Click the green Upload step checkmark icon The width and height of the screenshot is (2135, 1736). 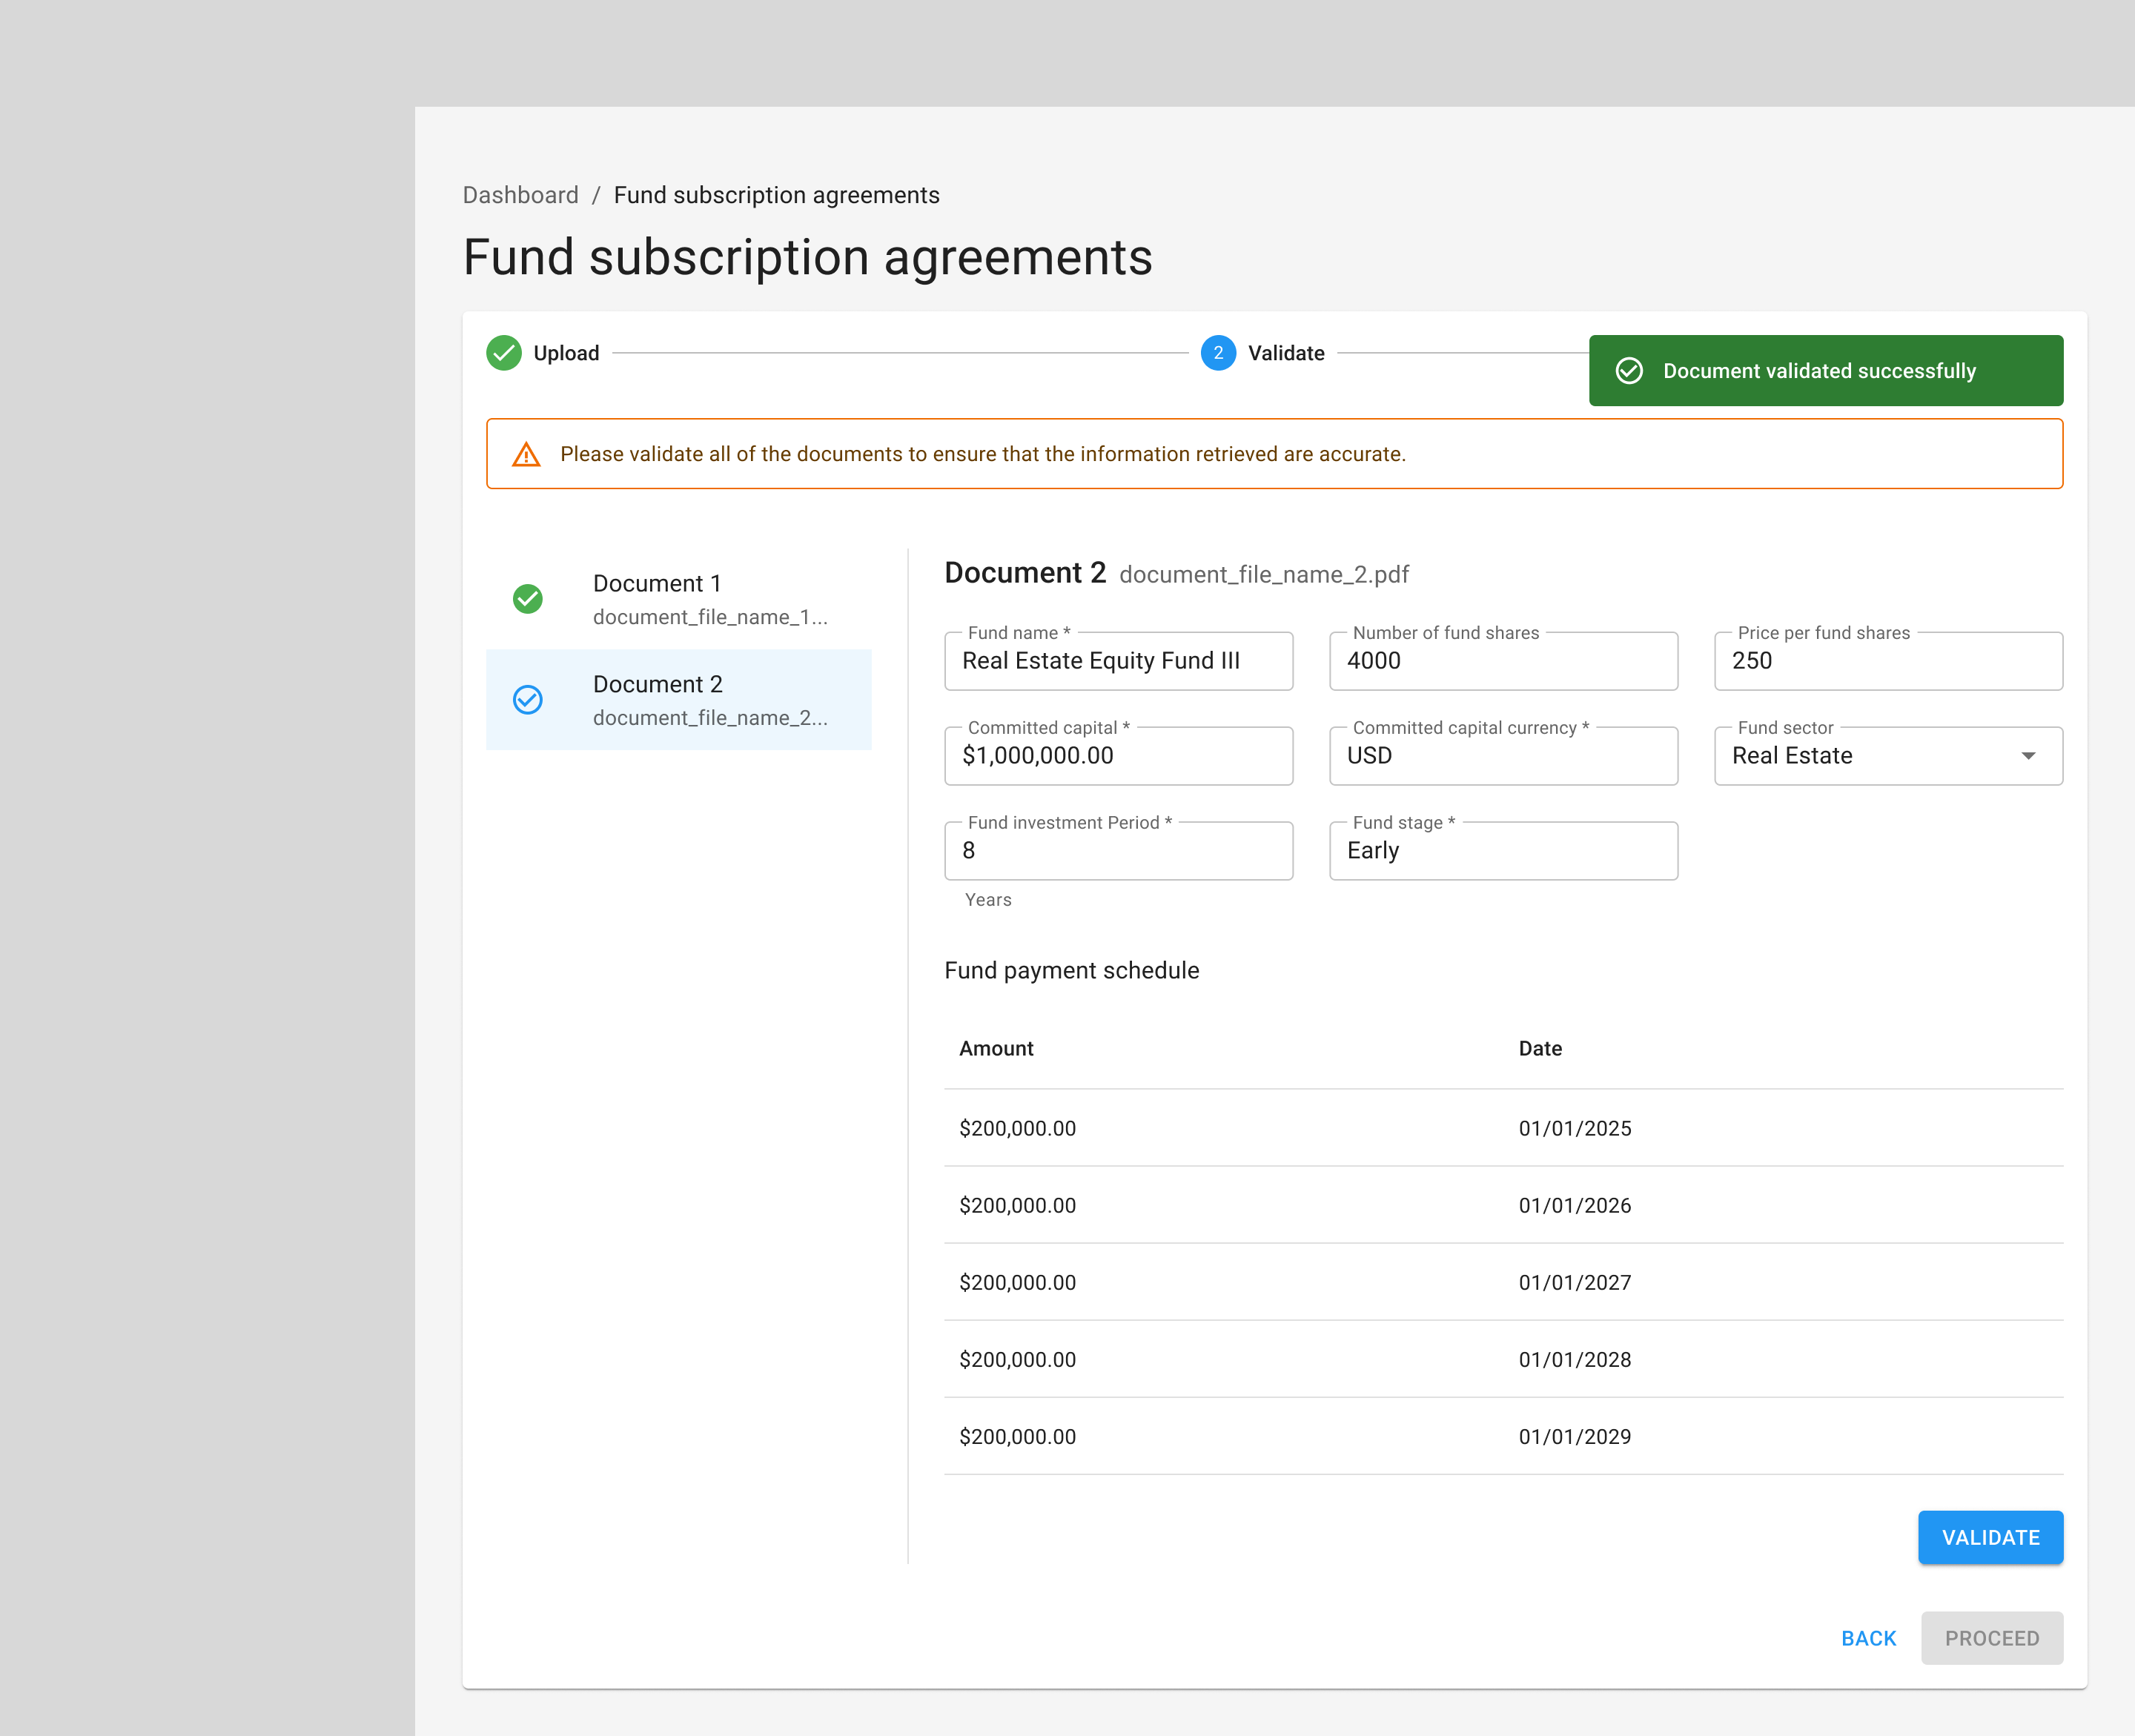pyautogui.click(x=503, y=353)
